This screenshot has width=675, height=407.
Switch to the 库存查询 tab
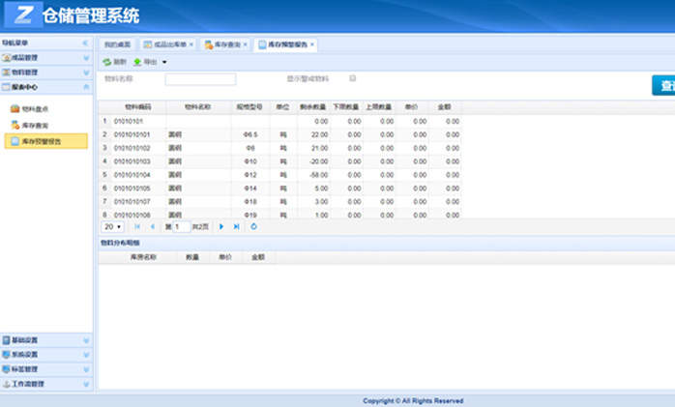227,44
